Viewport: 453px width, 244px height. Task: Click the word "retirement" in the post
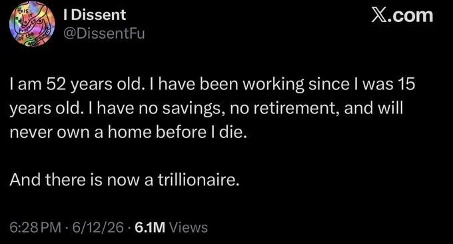296,108
